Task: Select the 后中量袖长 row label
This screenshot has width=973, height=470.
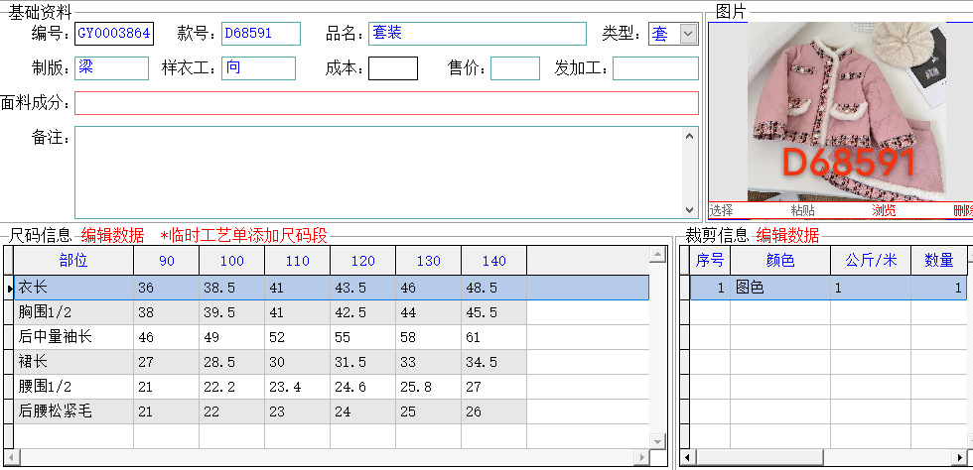Action: 73,337
